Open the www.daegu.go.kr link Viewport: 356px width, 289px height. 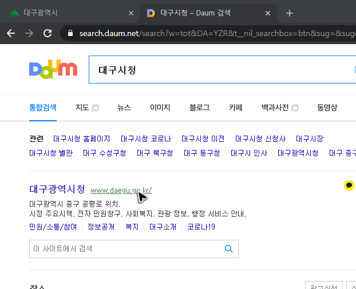[x=121, y=190]
